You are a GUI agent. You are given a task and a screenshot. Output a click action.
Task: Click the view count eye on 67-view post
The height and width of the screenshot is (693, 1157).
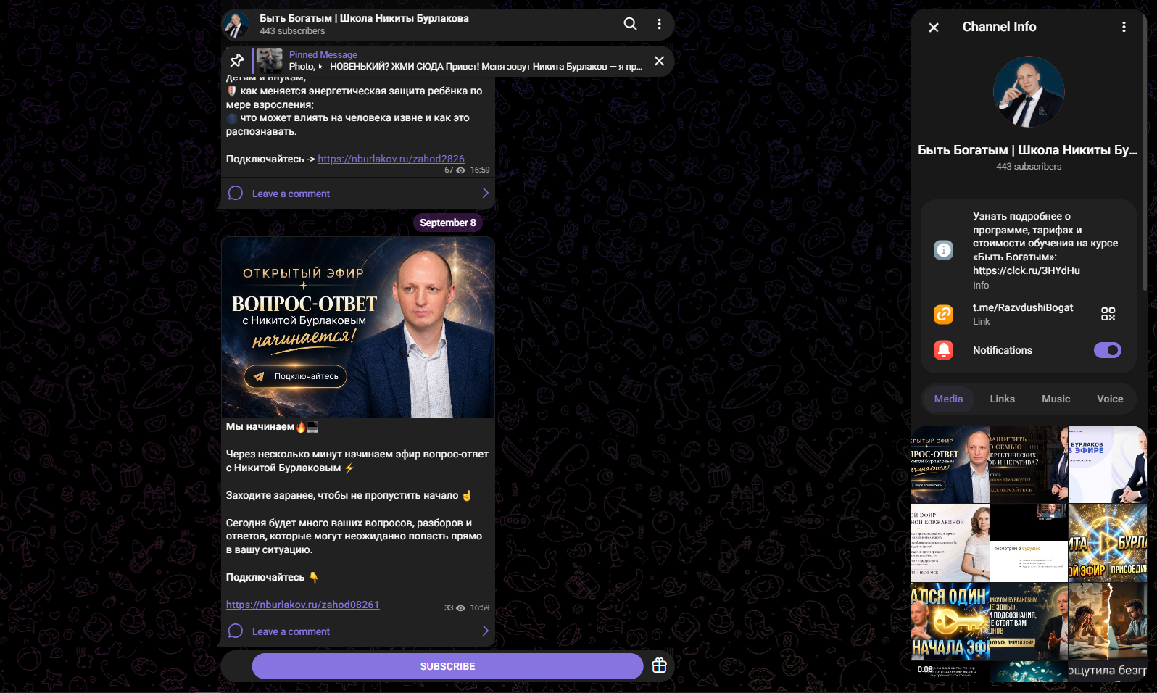point(460,170)
